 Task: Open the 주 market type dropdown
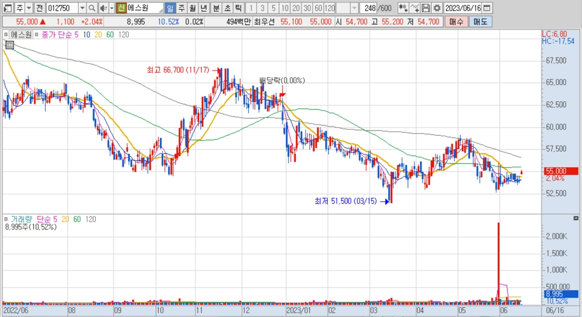(28, 8)
